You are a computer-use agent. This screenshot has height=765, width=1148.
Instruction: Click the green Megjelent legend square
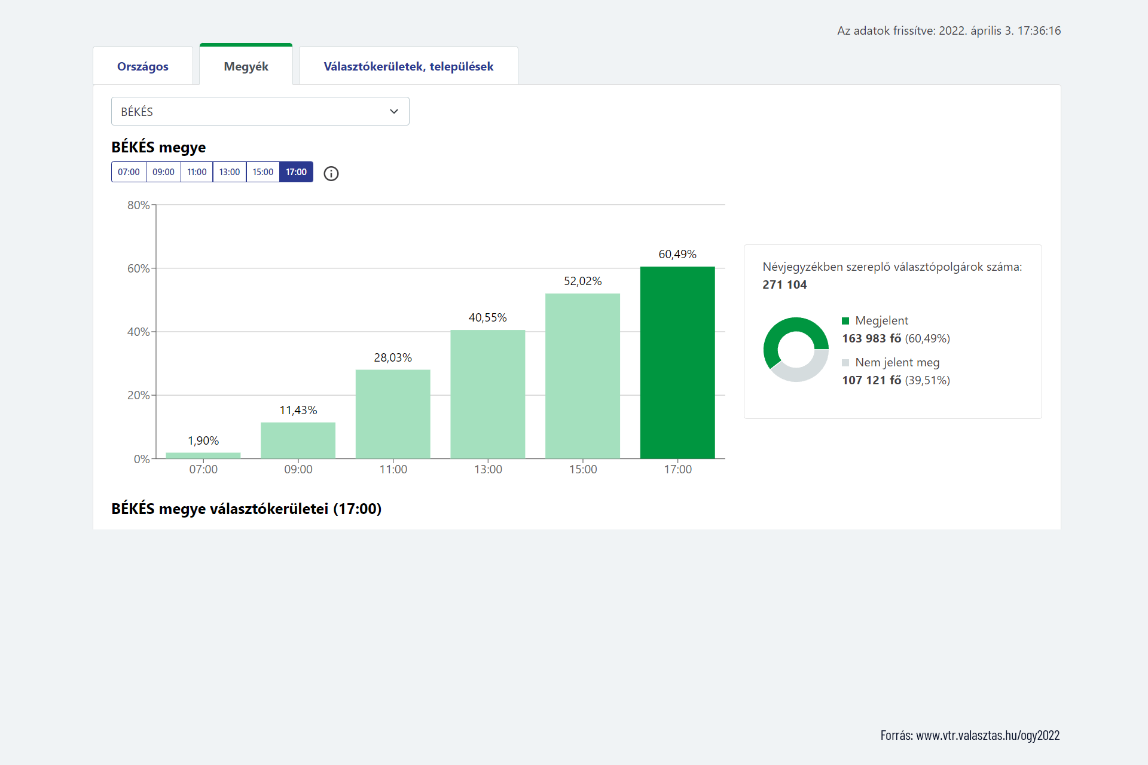pos(845,321)
